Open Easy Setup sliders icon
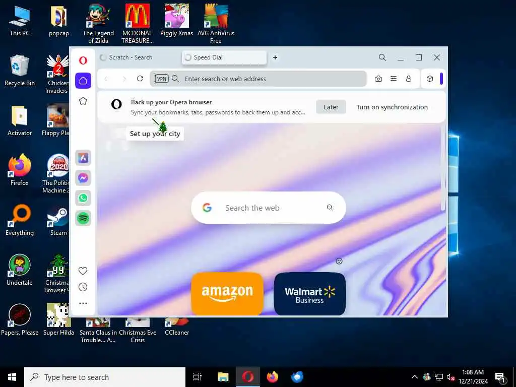 (393, 79)
